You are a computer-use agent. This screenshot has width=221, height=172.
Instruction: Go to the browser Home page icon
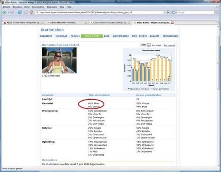(x=32, y=12)
